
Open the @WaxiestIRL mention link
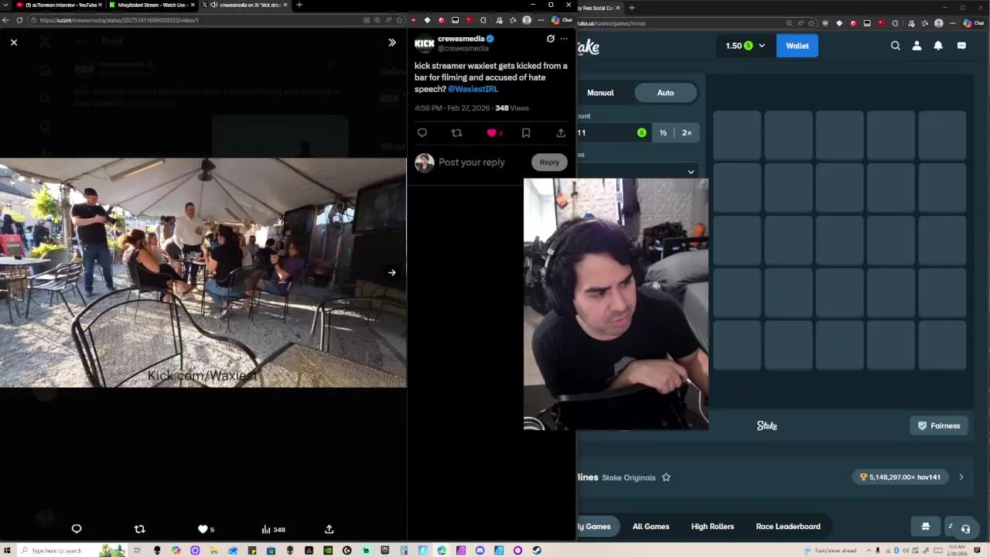(473, 89)
